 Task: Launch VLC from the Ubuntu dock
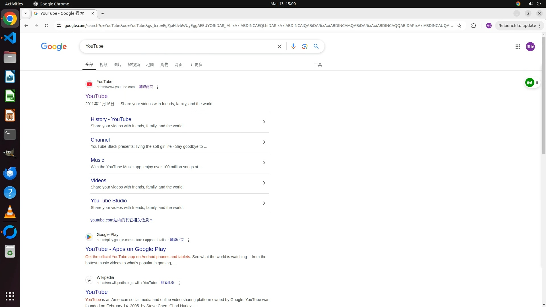[x=10, y=212]
